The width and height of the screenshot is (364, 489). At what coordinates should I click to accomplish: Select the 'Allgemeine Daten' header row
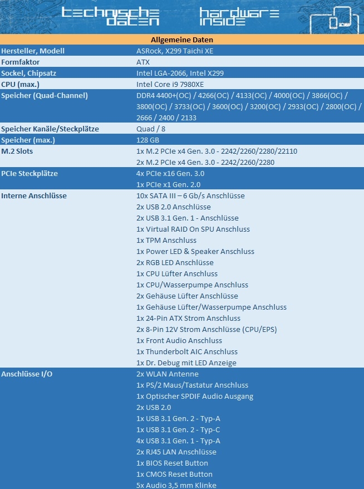182,40
